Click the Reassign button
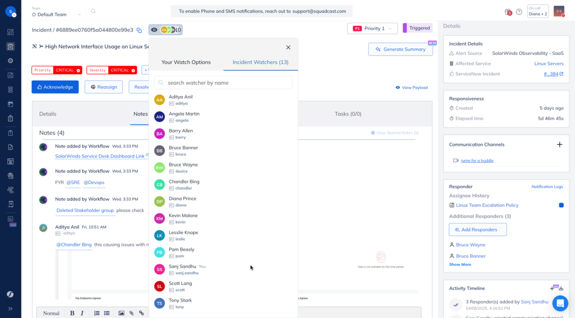 pos(104,87)
